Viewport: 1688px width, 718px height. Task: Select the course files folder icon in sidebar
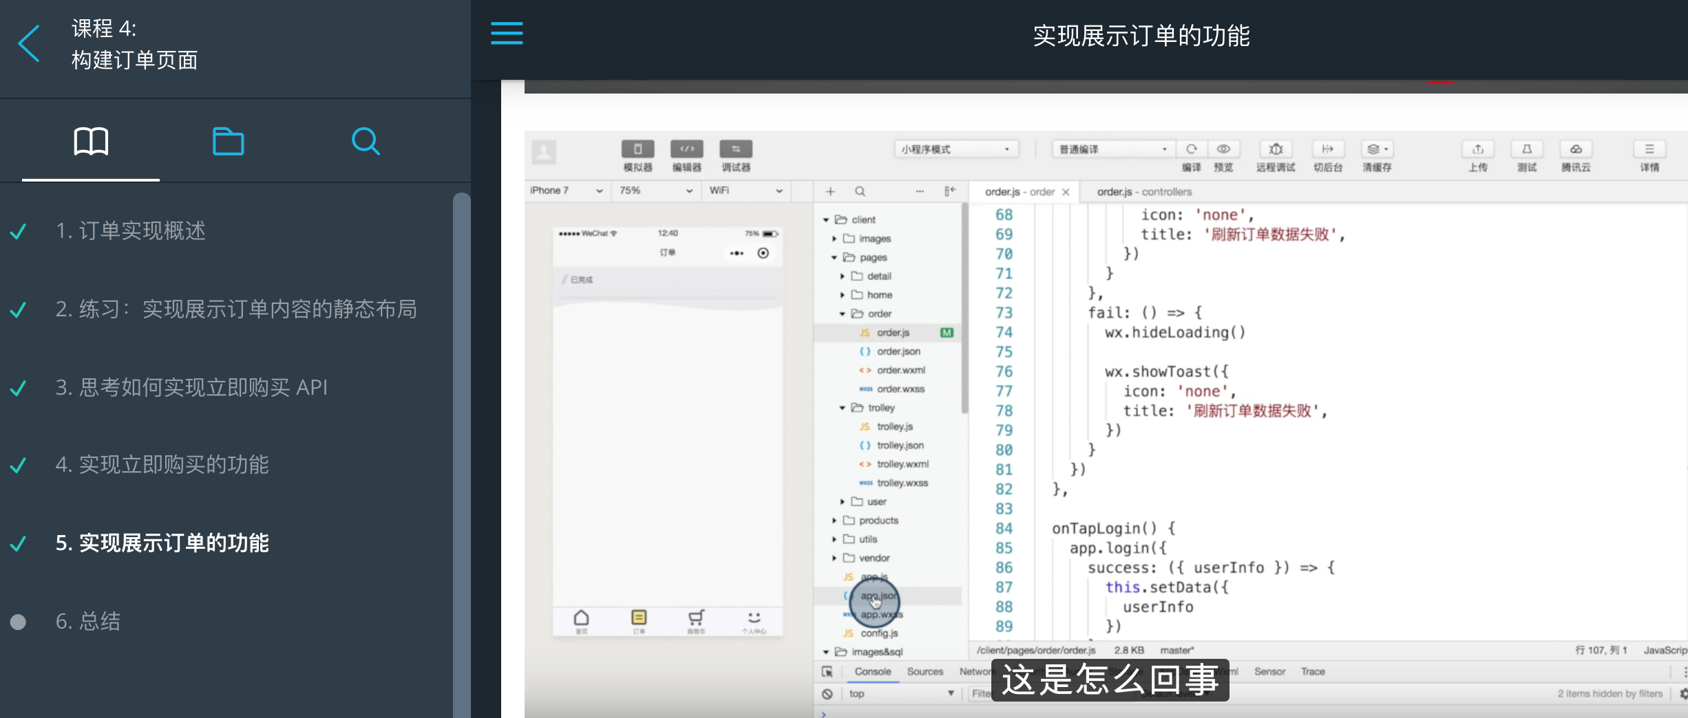228,141
